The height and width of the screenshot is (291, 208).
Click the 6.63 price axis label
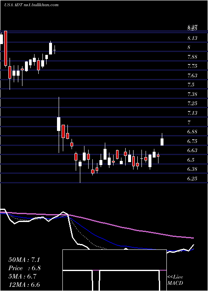point(192,150)
